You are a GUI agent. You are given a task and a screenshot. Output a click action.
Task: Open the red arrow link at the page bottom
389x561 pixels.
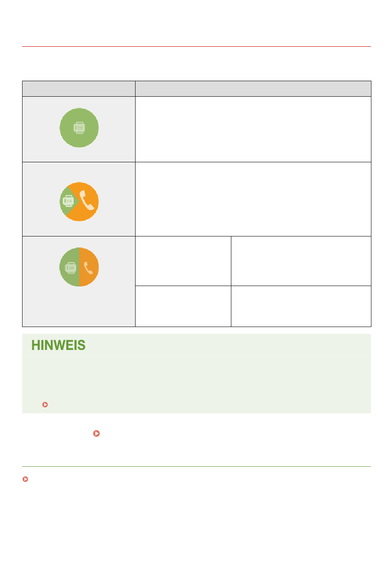[25, 479]
